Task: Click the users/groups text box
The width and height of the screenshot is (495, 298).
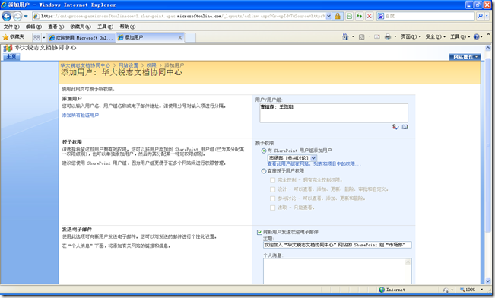Action: (x=334, y=113)
